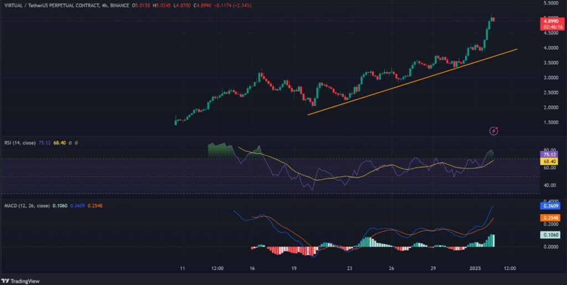This screenshot has height=285, width=567.
Task: Open the MACD (12, 26, close) indicator legend
Action: pyautogui.click(x=27, y=206)
